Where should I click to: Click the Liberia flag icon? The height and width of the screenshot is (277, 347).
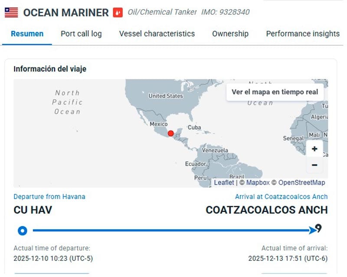point(11,12)
